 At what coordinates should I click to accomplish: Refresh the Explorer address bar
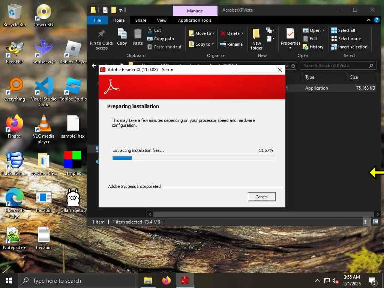(x=293, y=66)
